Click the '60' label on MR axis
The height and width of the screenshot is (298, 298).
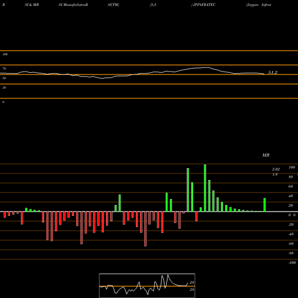point(291,187)
